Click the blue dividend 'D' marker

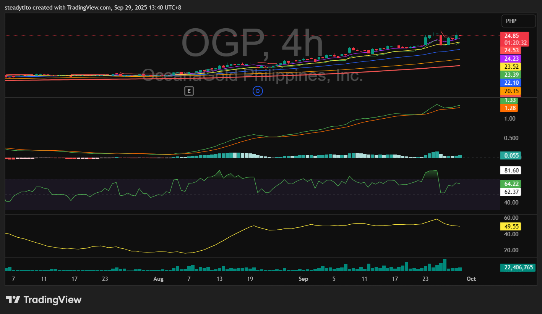point(258,91)
